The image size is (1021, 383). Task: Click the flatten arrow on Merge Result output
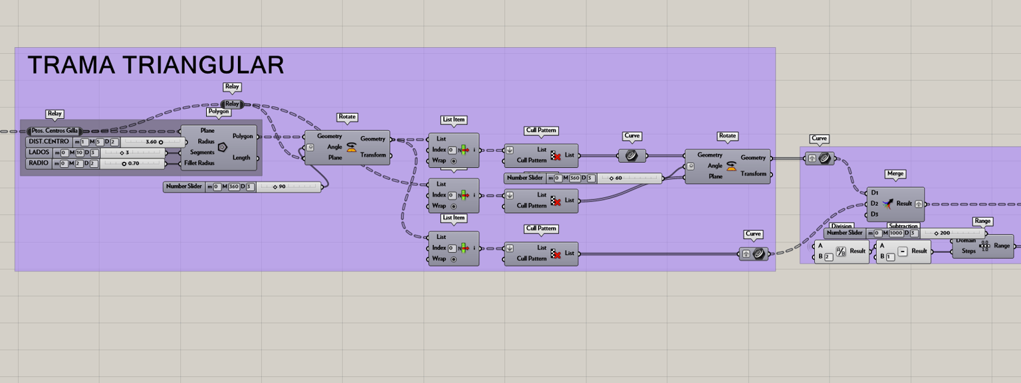point(918,204)
